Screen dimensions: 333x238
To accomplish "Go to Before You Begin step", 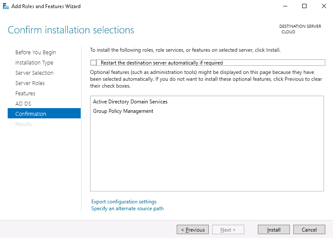I will click(36, 52).
